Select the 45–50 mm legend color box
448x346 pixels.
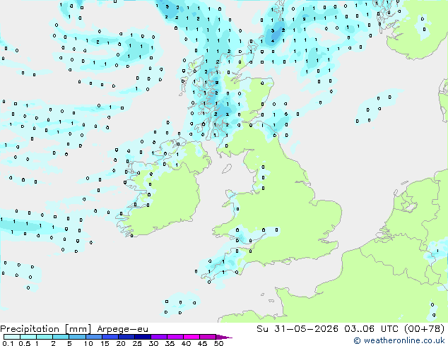[x=208, y=337]
